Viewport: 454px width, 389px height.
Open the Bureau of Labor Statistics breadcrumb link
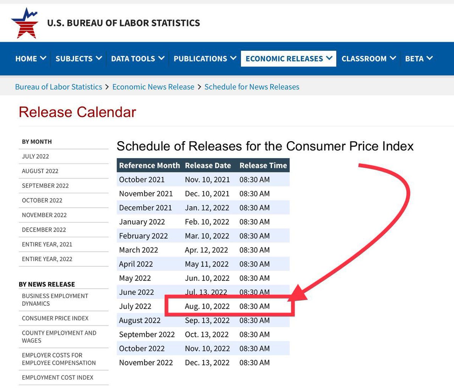58,87
